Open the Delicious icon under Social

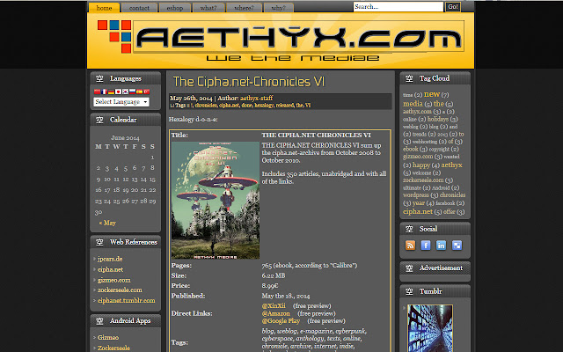point(457,245)
